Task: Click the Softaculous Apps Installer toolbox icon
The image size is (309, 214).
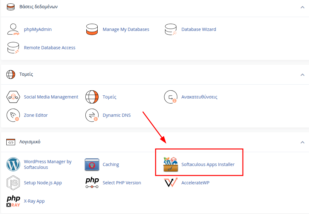Action: (171, 164)
